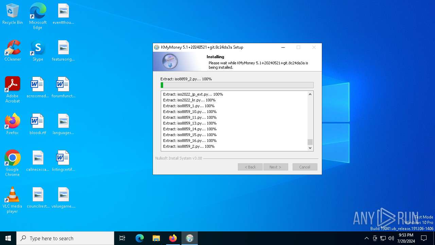Click the network icon in system tray
Screen dimensions: 435x245
coord(383,238)
